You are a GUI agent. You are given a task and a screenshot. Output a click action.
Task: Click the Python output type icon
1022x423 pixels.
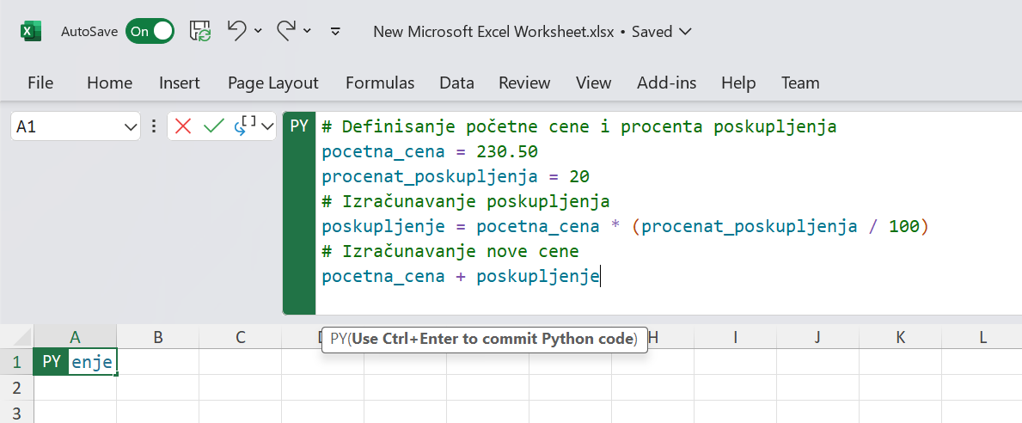246,126
